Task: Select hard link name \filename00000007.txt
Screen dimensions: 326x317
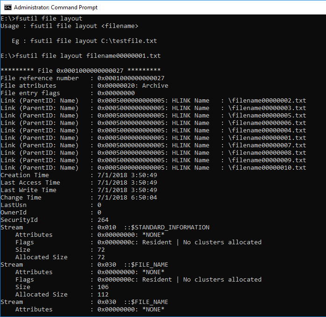Action: tap(267, 145)
